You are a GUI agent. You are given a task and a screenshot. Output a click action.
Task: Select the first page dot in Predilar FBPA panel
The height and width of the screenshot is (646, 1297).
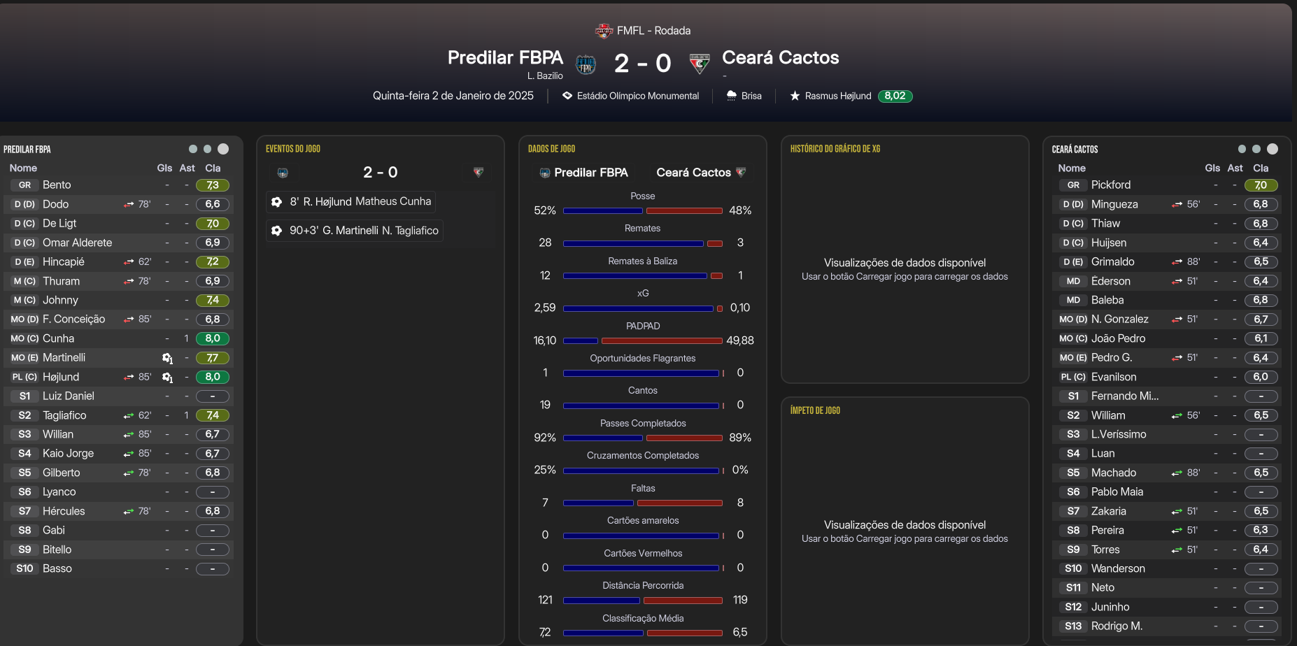(193, 149)
